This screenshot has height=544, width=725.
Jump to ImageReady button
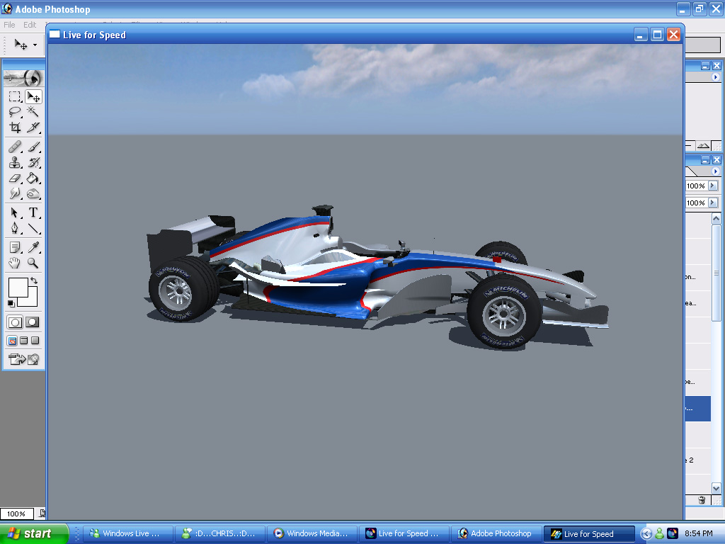click(x=24, y=359)
